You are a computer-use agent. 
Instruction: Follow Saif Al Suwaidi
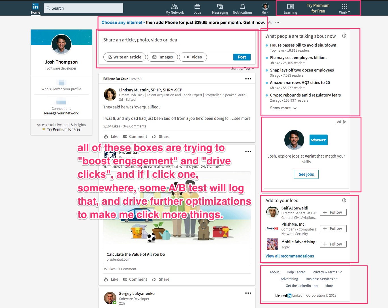click(333, 212)
